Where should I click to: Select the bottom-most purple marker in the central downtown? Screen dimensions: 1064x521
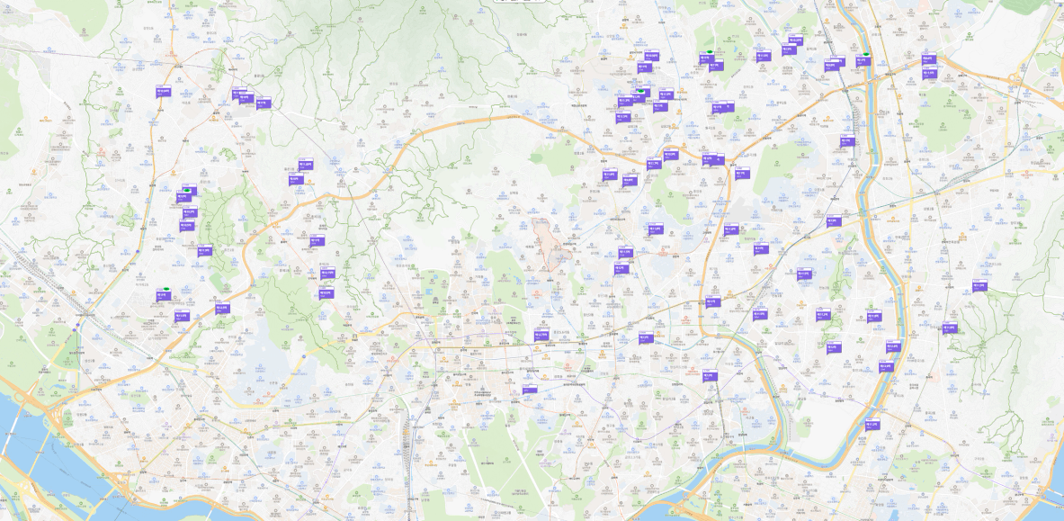[x=529, y=390]
